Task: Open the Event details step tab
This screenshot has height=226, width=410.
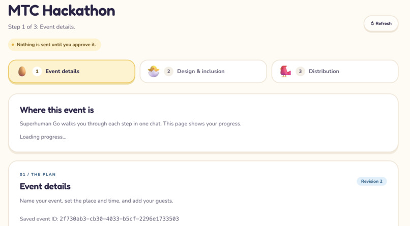Action: pos(72,72)
